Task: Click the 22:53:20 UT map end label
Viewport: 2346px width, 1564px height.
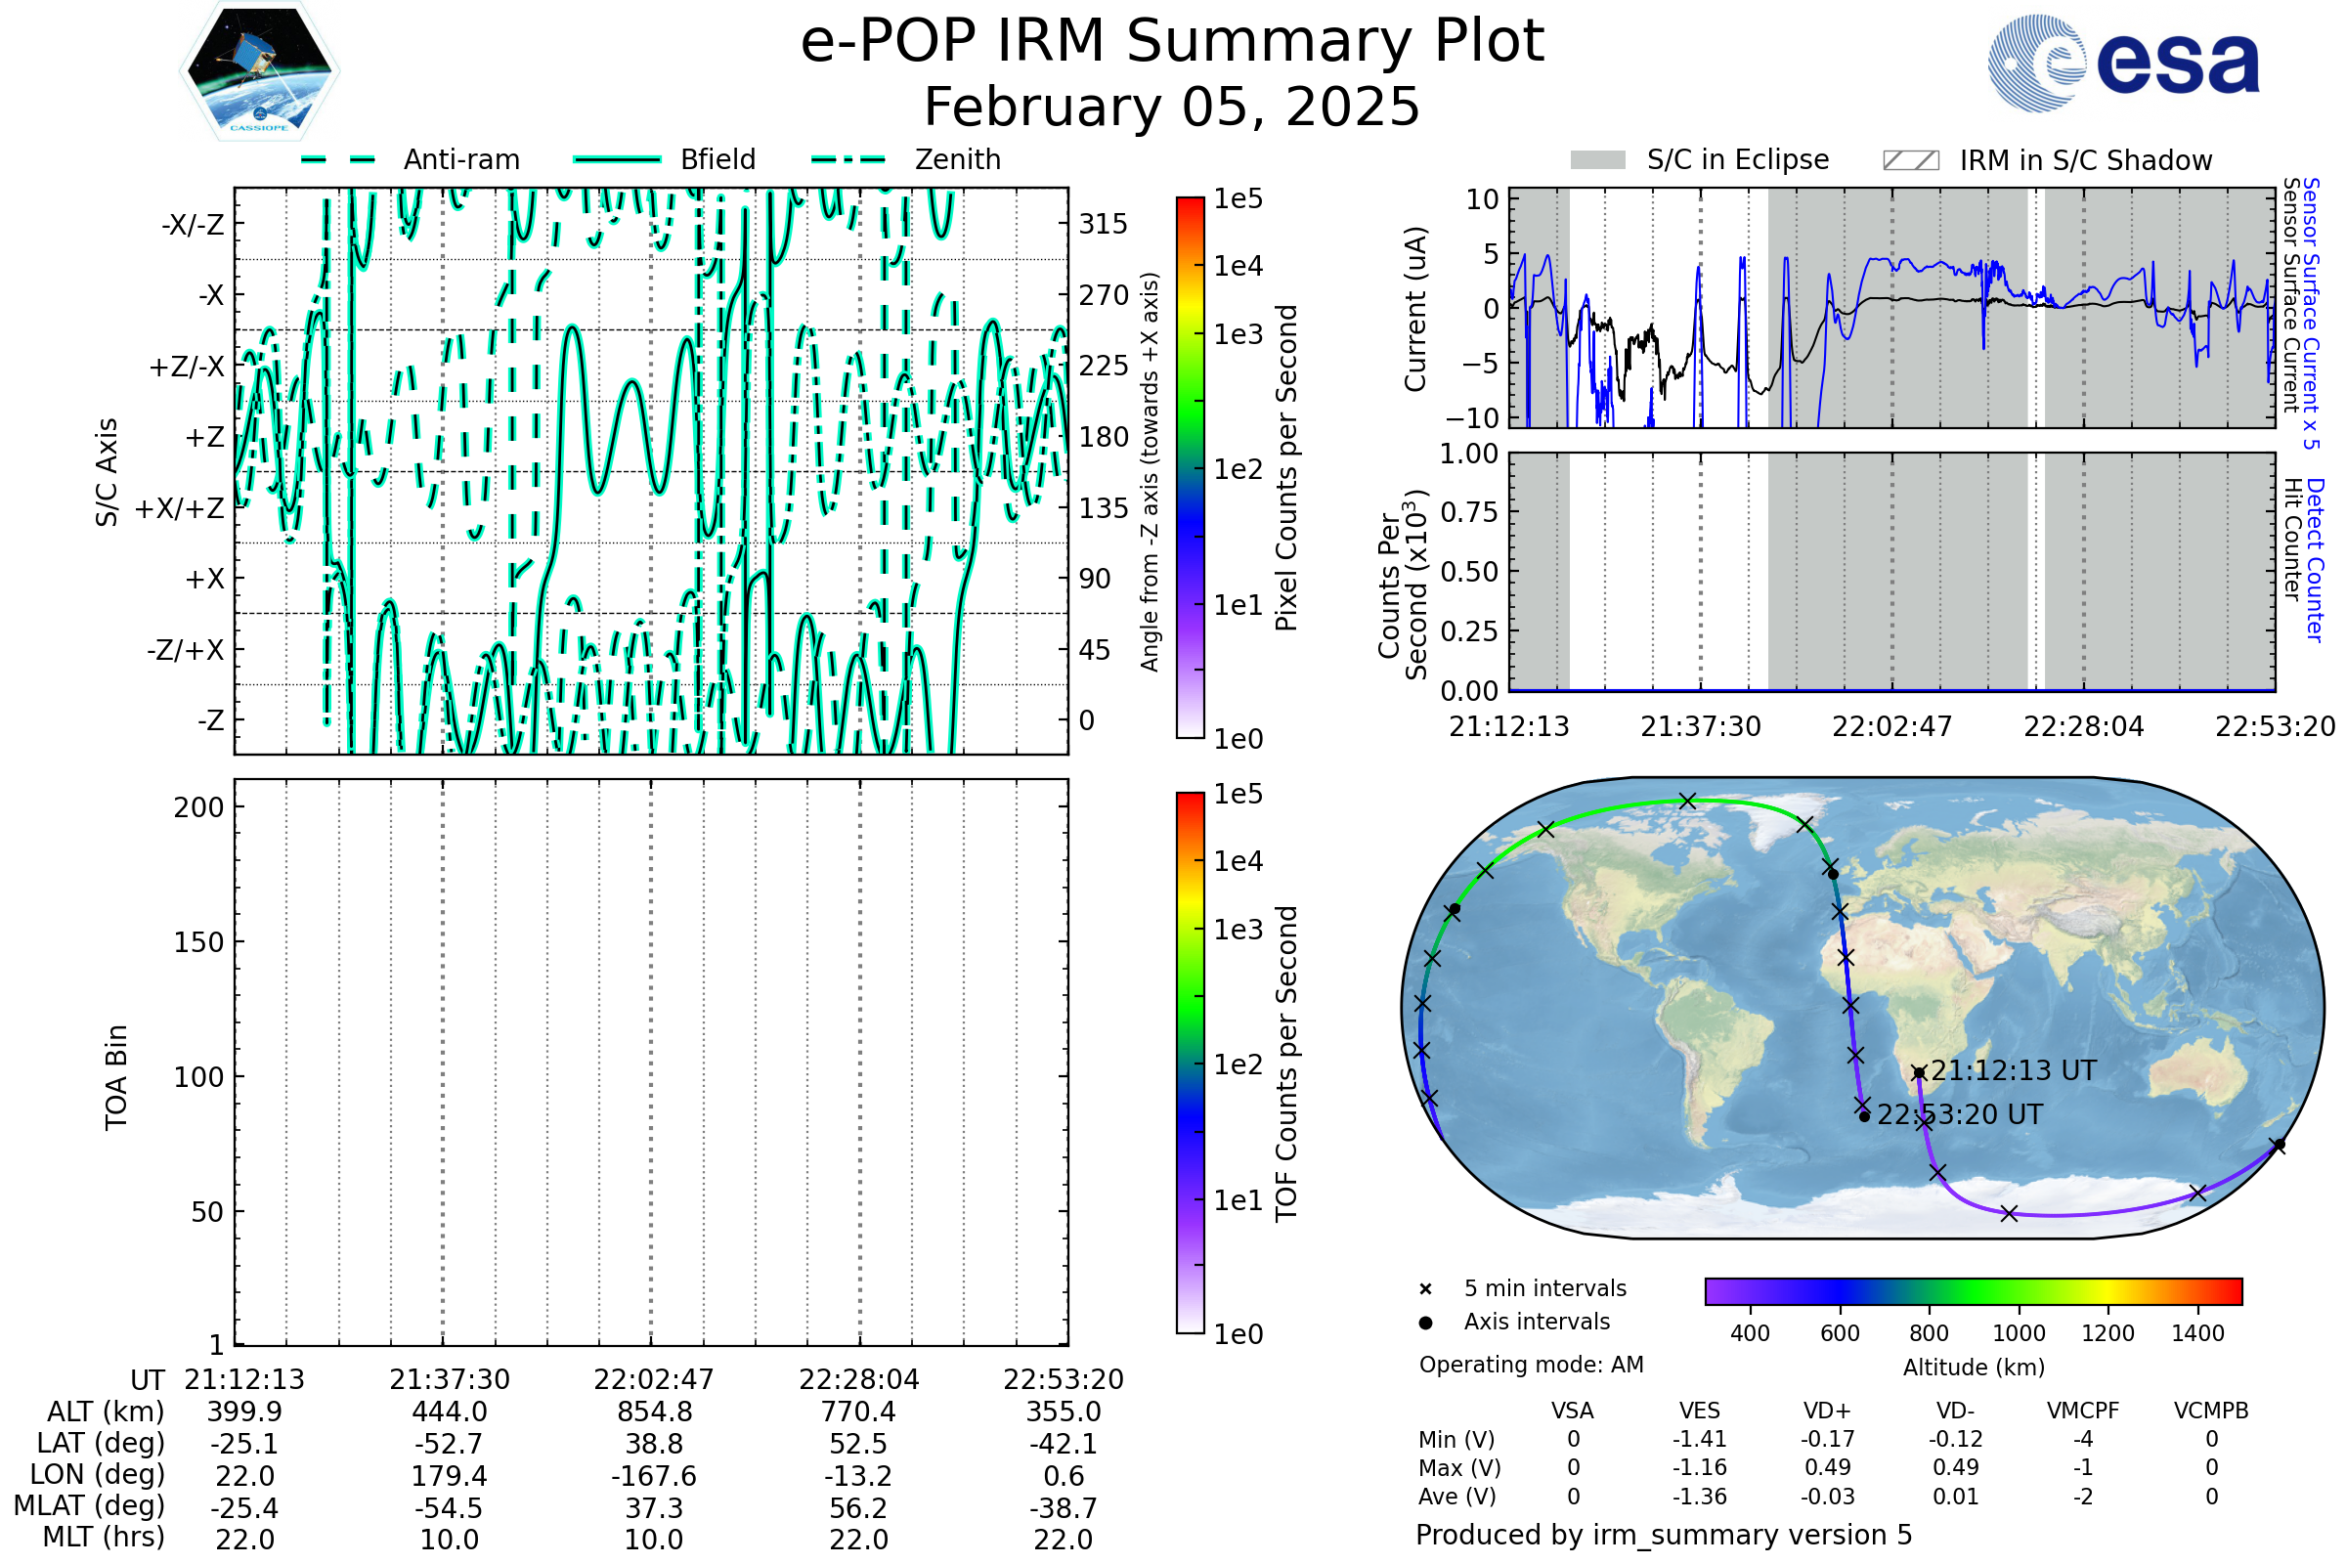Action: (x=1959, y=1115)
